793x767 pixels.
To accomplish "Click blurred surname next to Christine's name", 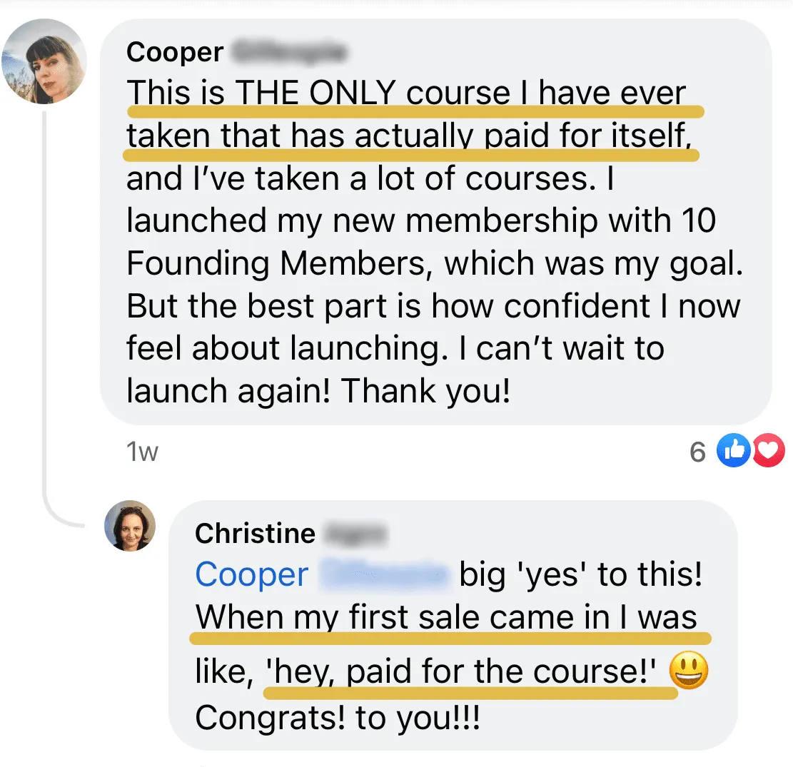I will [x=356, y=534].
